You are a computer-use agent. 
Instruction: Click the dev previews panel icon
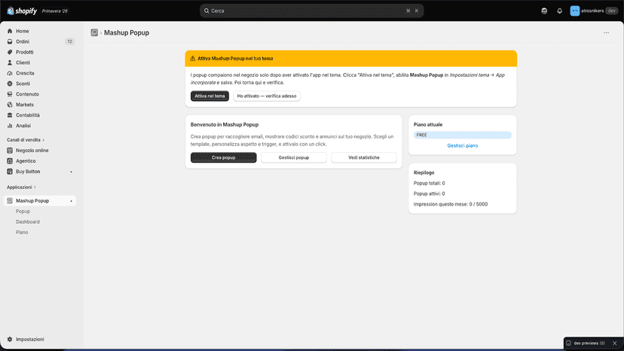pyautogui.click(x=569, y=343)
